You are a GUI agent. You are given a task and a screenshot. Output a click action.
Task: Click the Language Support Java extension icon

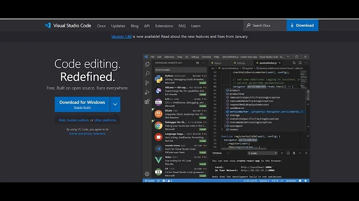click(159, 137)
